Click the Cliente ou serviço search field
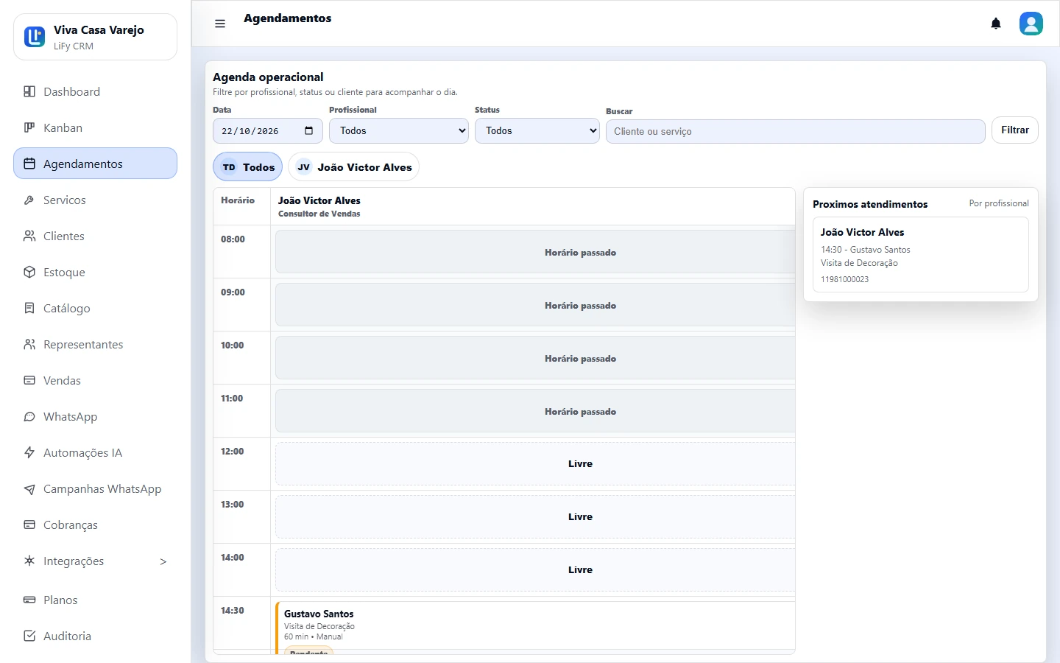 796,132
